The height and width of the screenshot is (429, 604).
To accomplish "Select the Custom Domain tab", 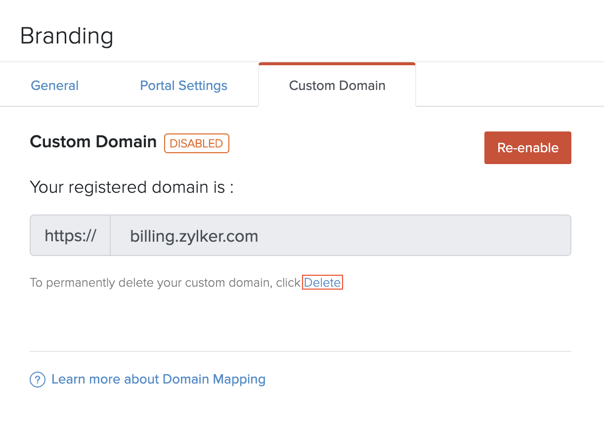I will click(337, 86).
